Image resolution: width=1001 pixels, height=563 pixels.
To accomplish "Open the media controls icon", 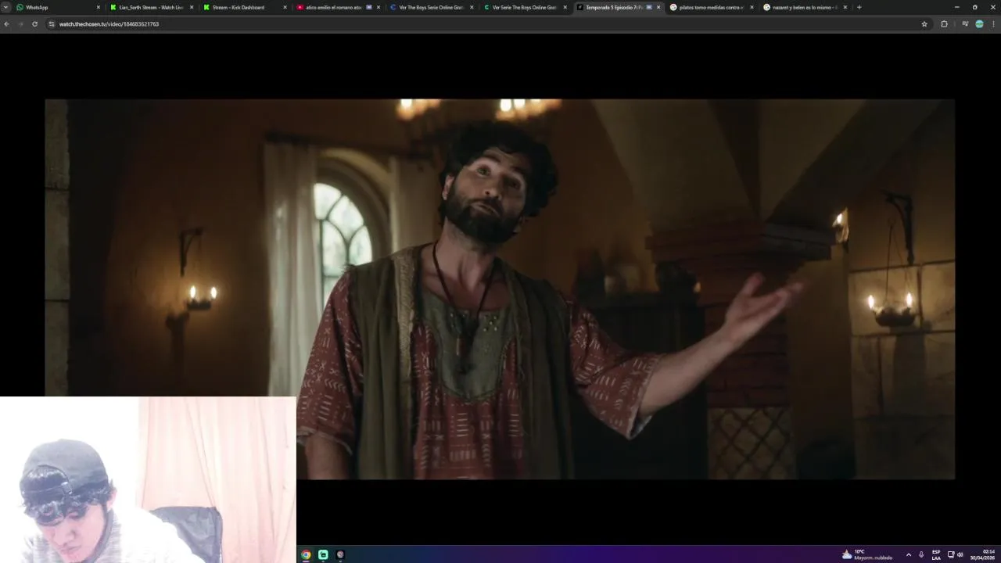I will [x=965, y=24].
